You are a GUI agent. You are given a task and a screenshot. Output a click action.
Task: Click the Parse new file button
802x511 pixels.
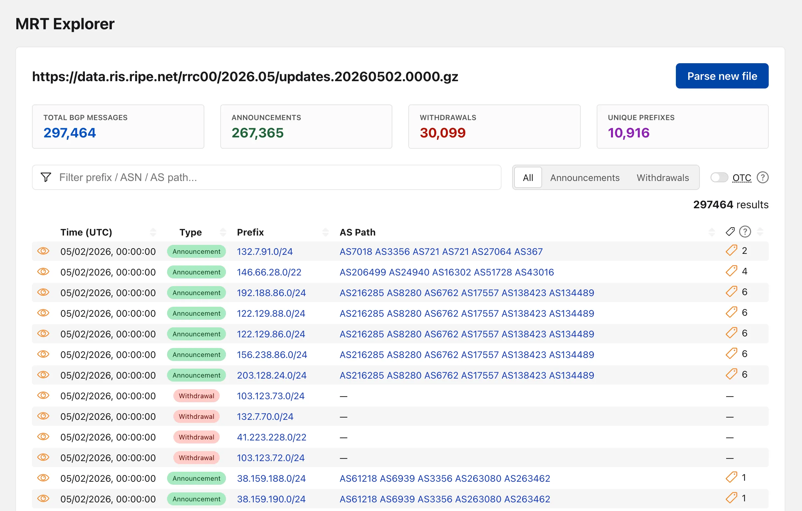pos(722,76)
